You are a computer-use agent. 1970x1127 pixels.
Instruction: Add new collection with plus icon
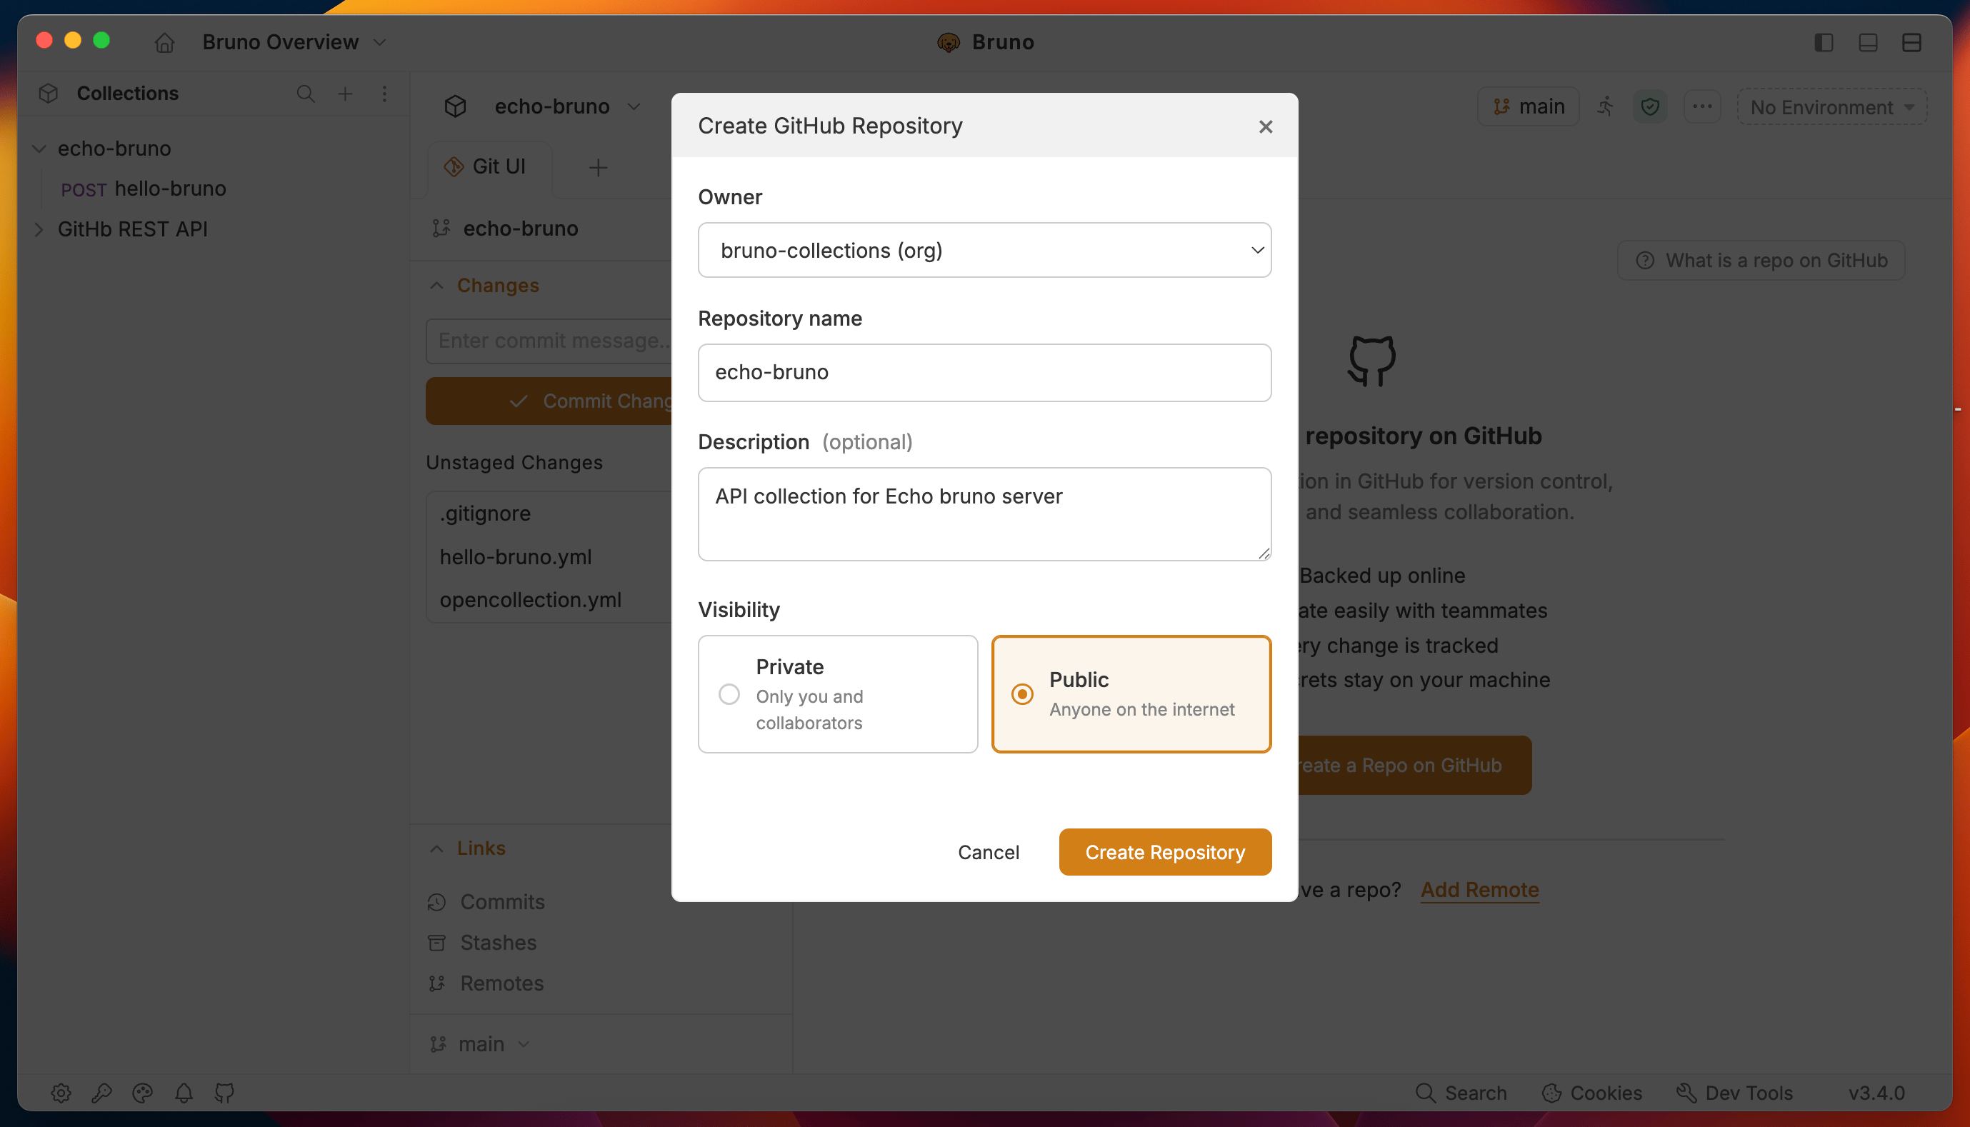coord(345,94)
